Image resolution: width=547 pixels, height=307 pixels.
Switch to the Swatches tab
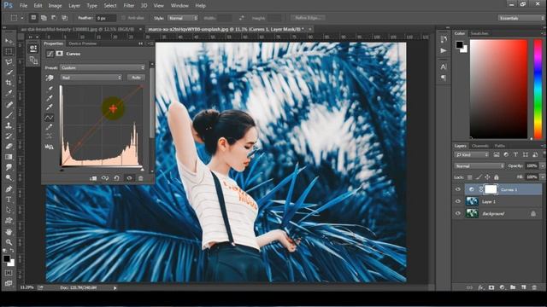(x=479, y=33)
